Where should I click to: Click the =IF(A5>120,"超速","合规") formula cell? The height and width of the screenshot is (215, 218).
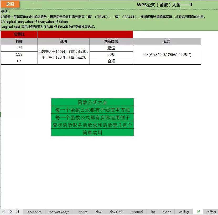click(167, 54)
